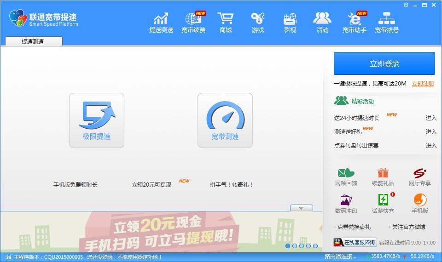Start 宽带测速 speedometer test
442x262 pixels.
point(225,120)
